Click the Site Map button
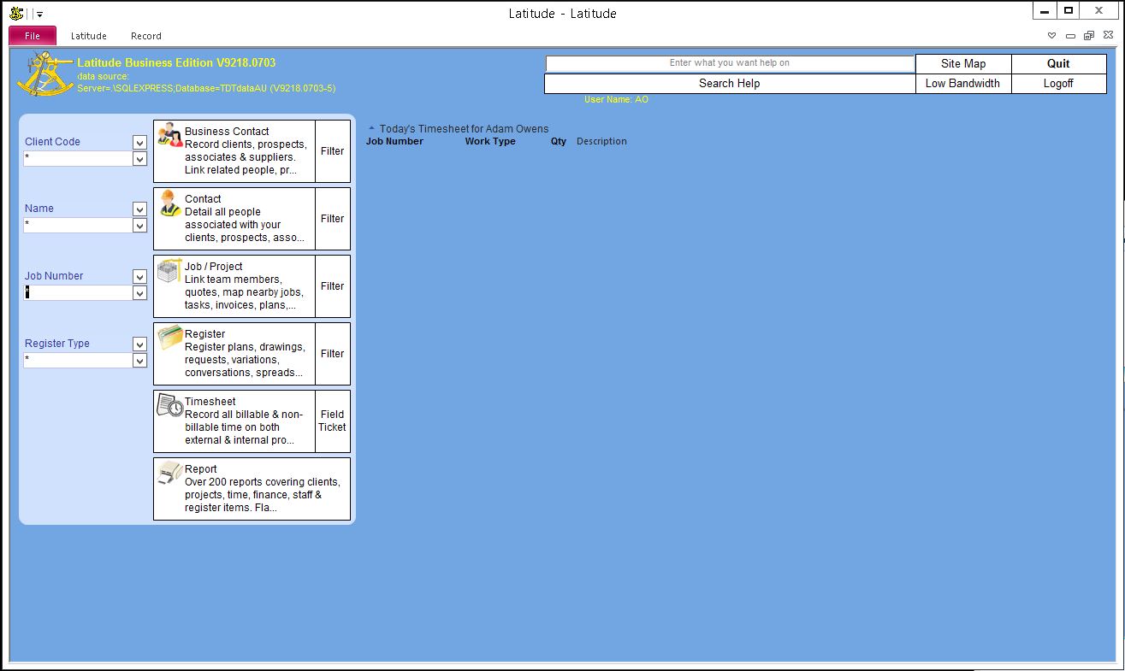 [962, 63]
